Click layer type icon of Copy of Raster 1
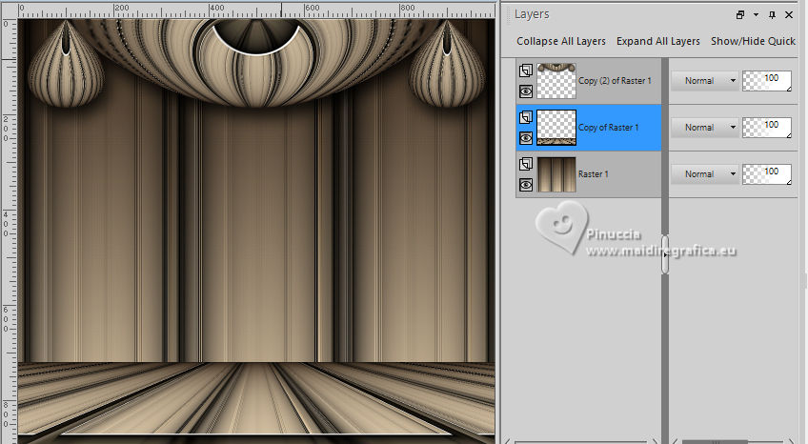Viewport: 808px width, 444px height. (x=525, y=117)
